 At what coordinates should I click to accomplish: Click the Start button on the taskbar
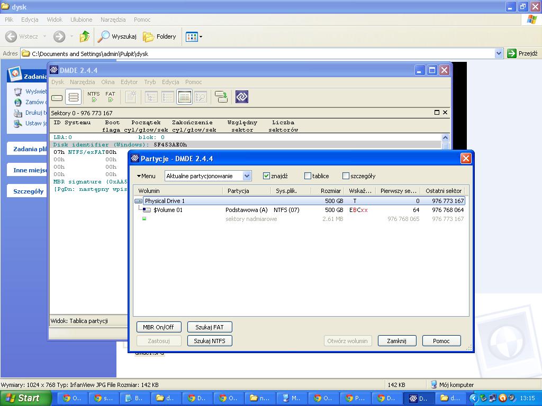click(25, 398)
